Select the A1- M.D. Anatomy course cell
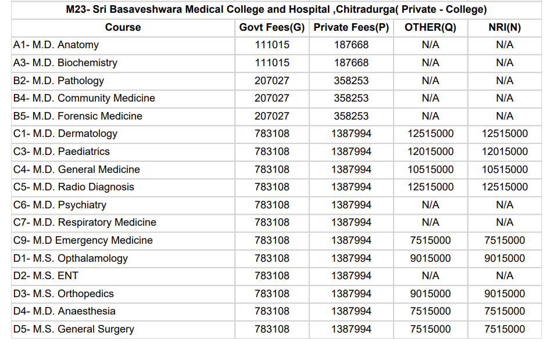554x343 pixels. [56, 45]
